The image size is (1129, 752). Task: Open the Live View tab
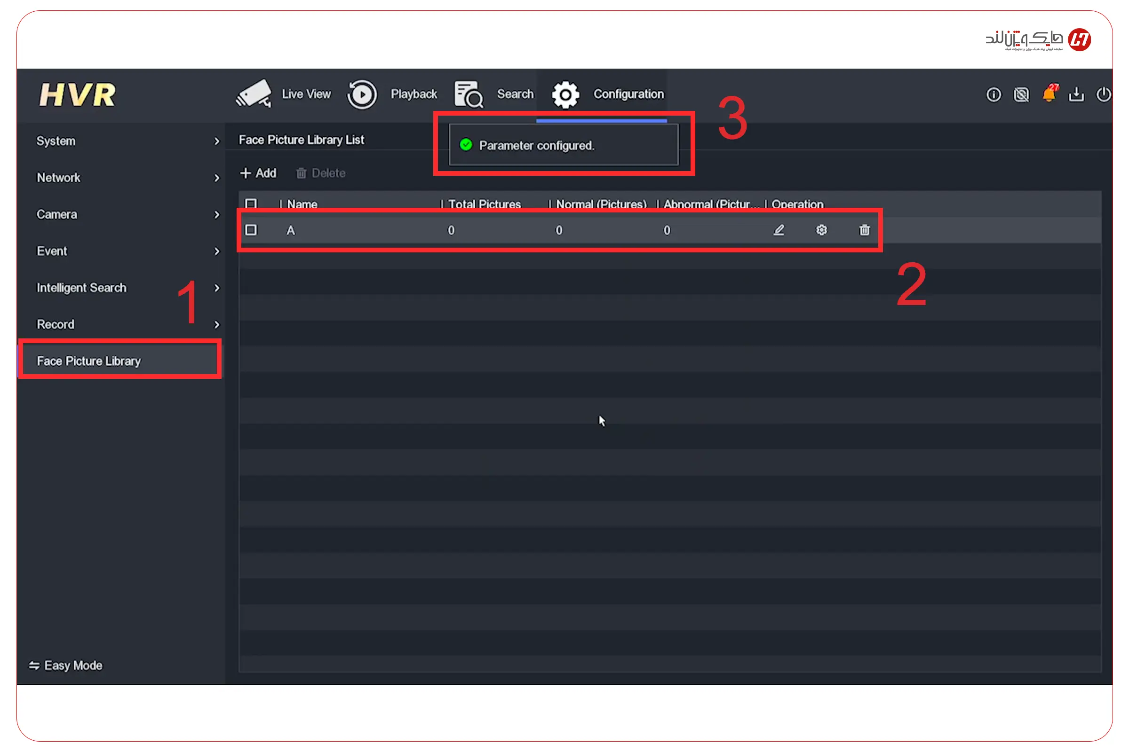[x=283, y=94]
